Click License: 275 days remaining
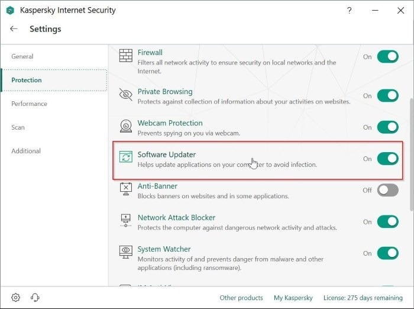The height and width of the screenshot is (309, 414). pyautogui.click(x=363, y=298)
